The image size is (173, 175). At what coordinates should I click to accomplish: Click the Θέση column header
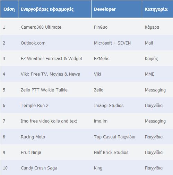(x=9, y=9)
